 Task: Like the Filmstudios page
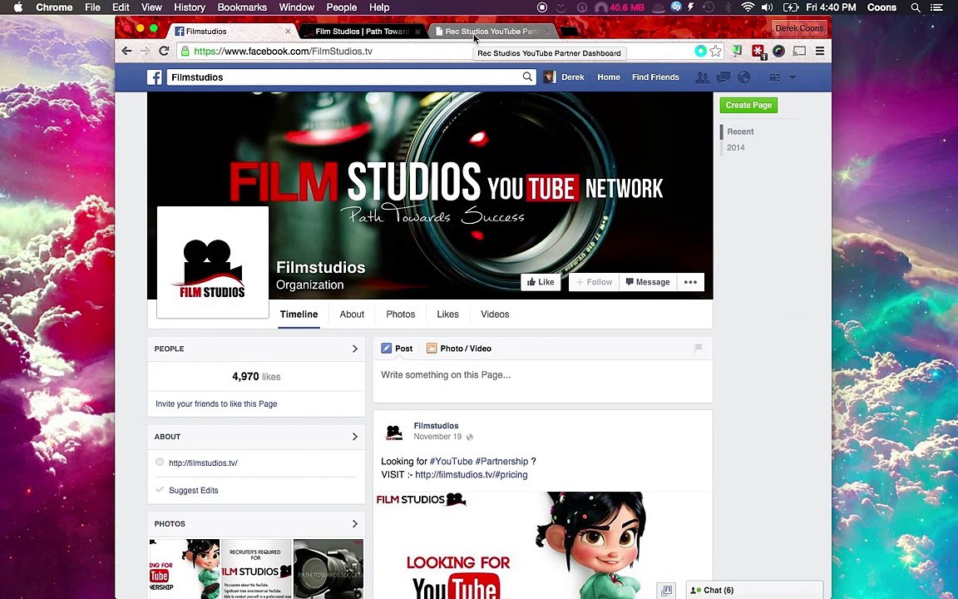[x=541, y=282]
